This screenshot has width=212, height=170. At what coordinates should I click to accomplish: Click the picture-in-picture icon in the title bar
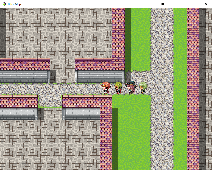pos(162,4)
